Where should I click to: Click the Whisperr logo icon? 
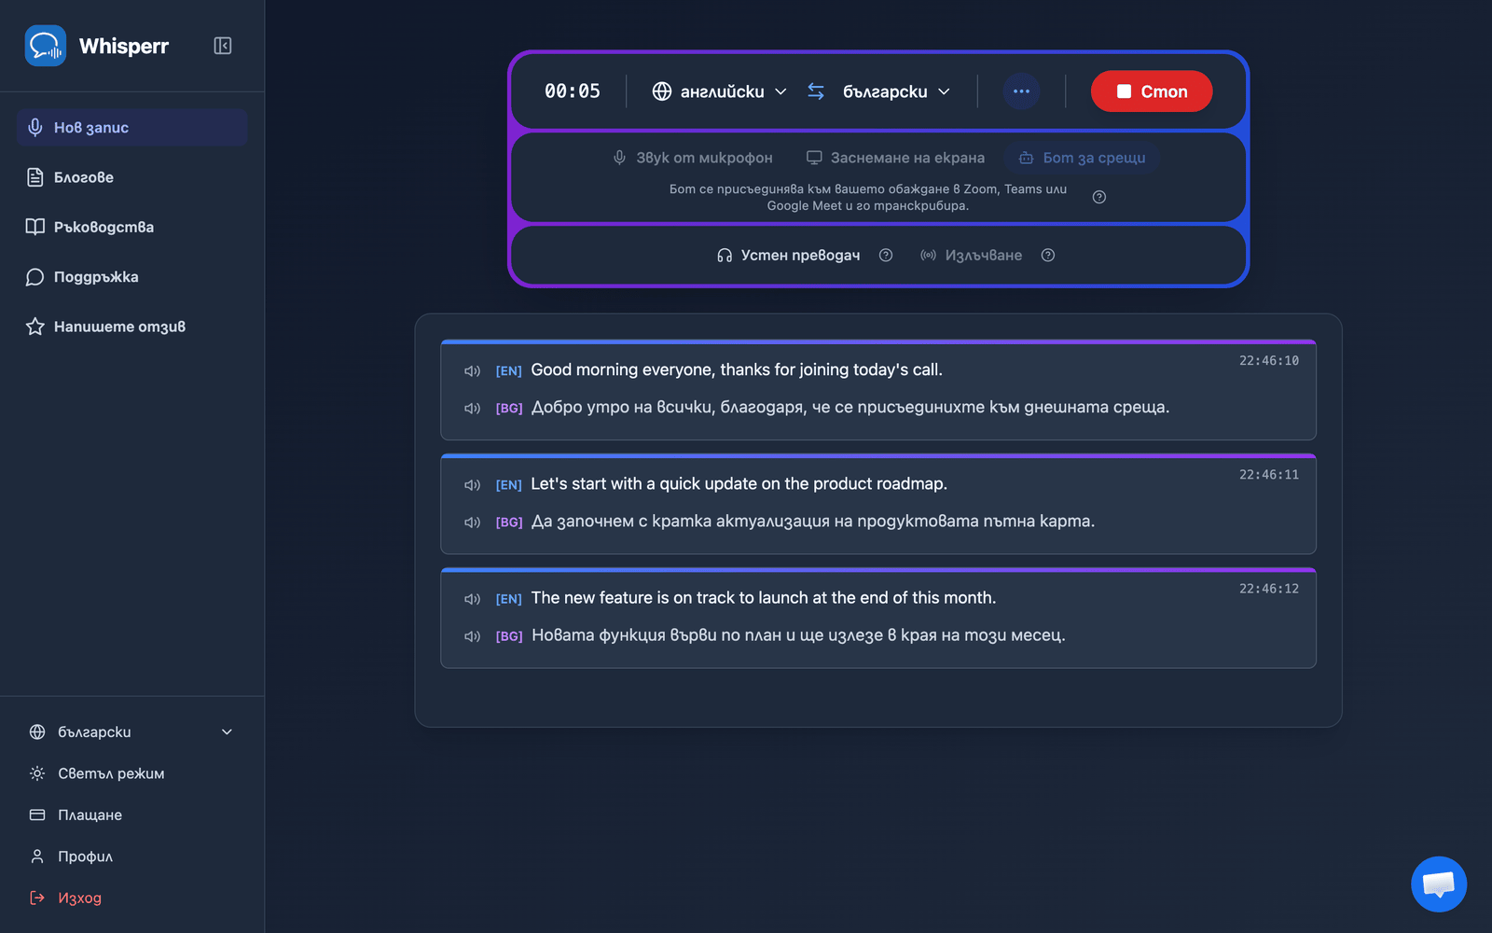point(45,46)
